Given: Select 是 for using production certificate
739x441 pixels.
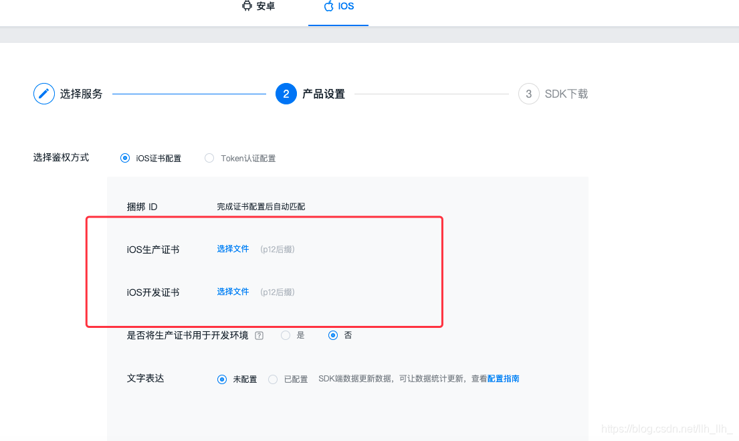Looking at the screenshot, I should coord(286,335).
